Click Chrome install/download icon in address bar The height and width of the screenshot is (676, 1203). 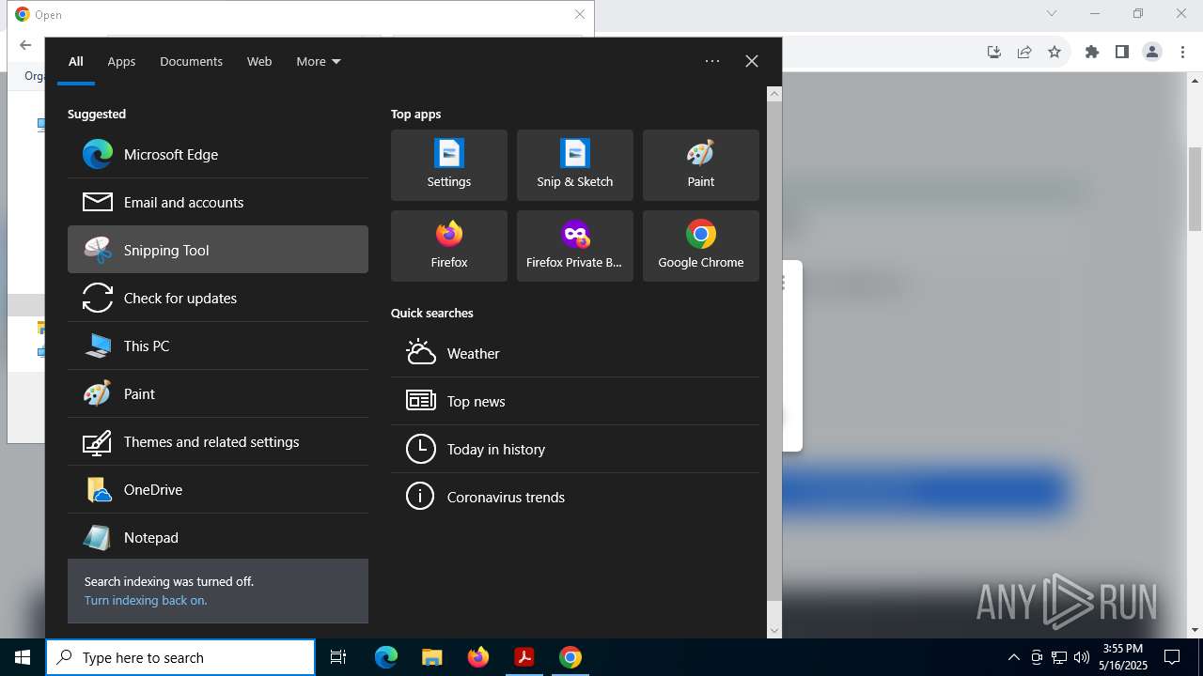click(x=994, y=52)
